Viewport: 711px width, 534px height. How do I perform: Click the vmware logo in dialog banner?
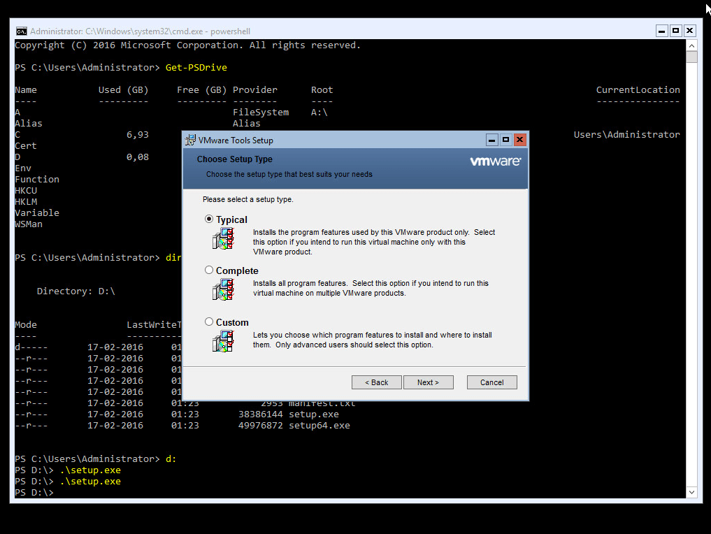(496, 161)
